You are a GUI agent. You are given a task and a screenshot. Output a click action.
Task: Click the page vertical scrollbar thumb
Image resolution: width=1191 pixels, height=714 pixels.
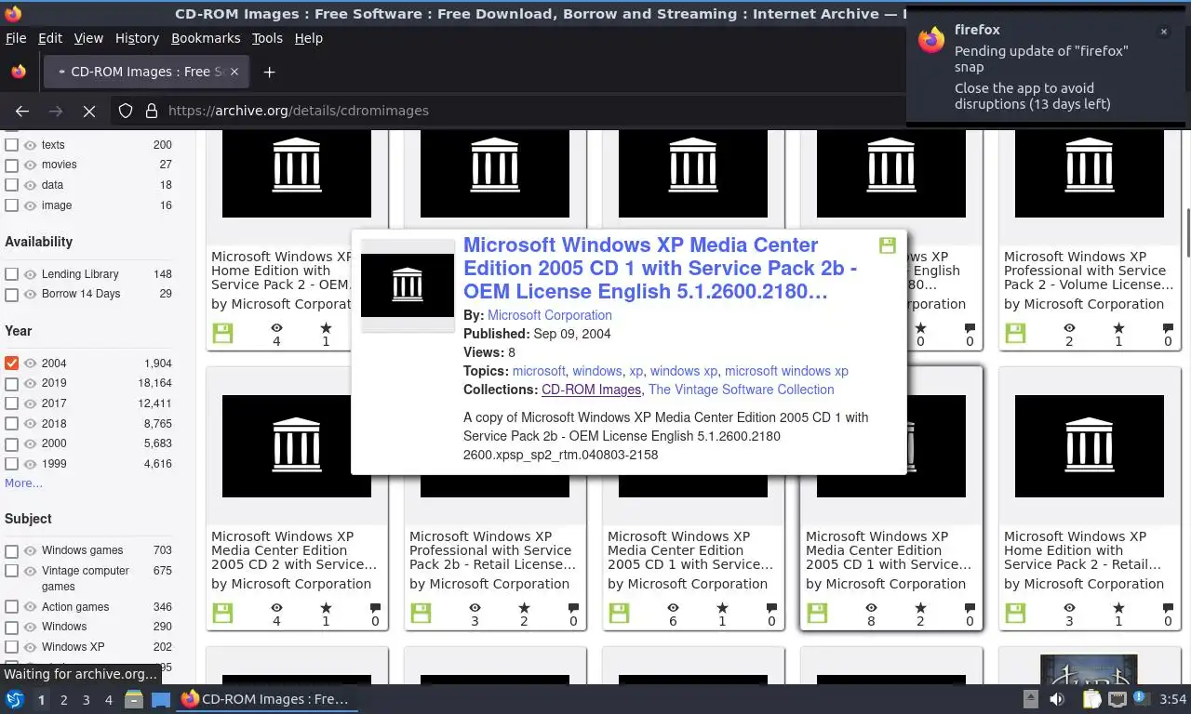pos(1187,232)
